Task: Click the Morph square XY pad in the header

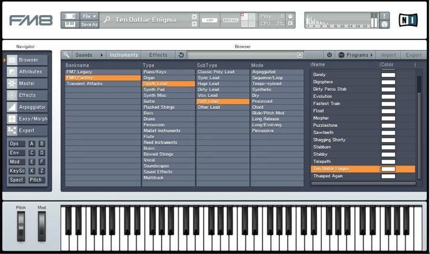Action: pos(248,21)
